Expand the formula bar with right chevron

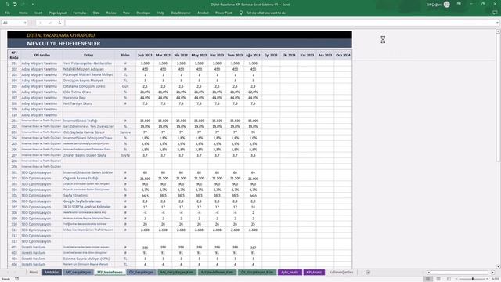point(497,23)
